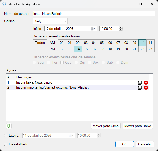This screenshot has width=158, height=151.
Task: Select all hours with Todas button
Action: pyautogui.click(x=40, y=43)
